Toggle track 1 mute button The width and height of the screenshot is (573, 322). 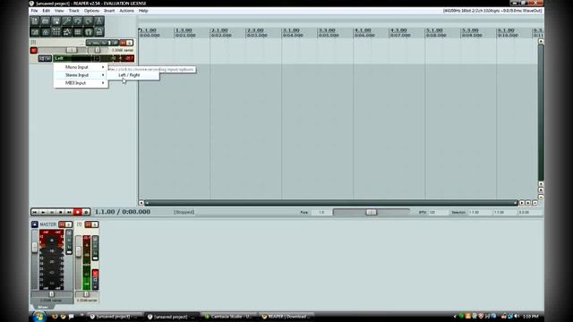click(x=124, y=43)
